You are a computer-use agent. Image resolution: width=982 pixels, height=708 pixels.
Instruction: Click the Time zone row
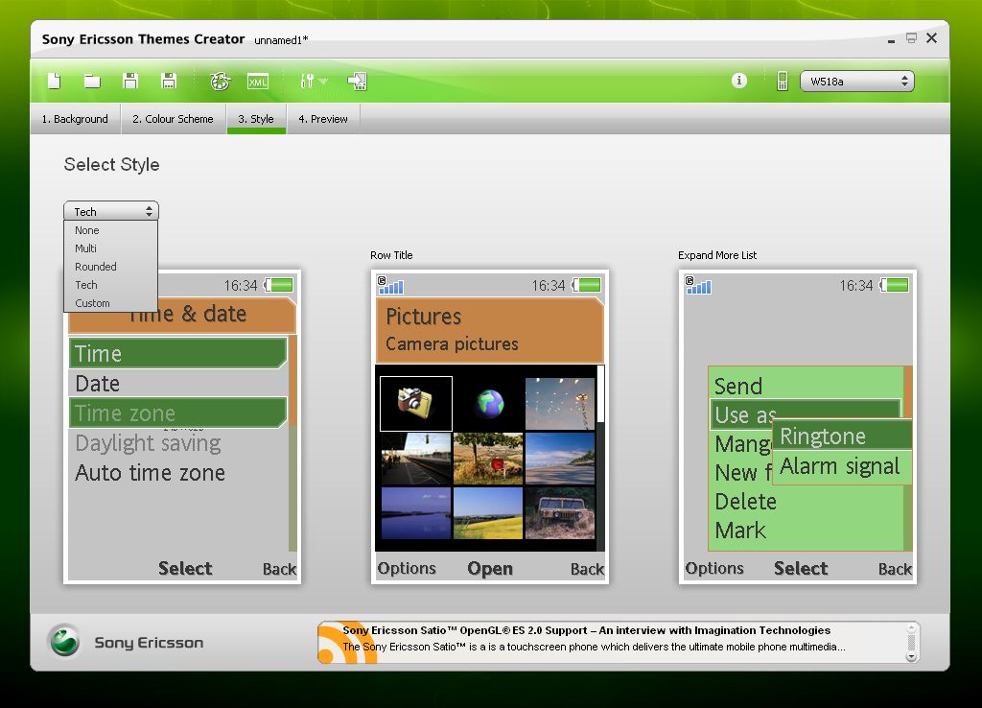177,413
